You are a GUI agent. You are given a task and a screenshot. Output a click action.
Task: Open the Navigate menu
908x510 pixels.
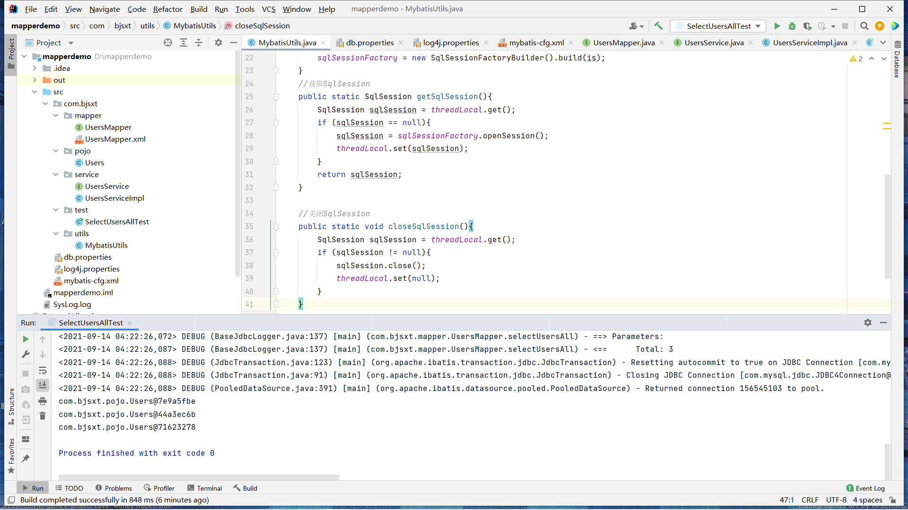[105, 9]
